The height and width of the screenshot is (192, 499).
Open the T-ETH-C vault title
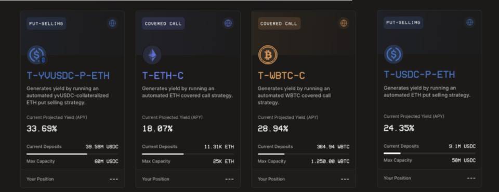(163, 75)
